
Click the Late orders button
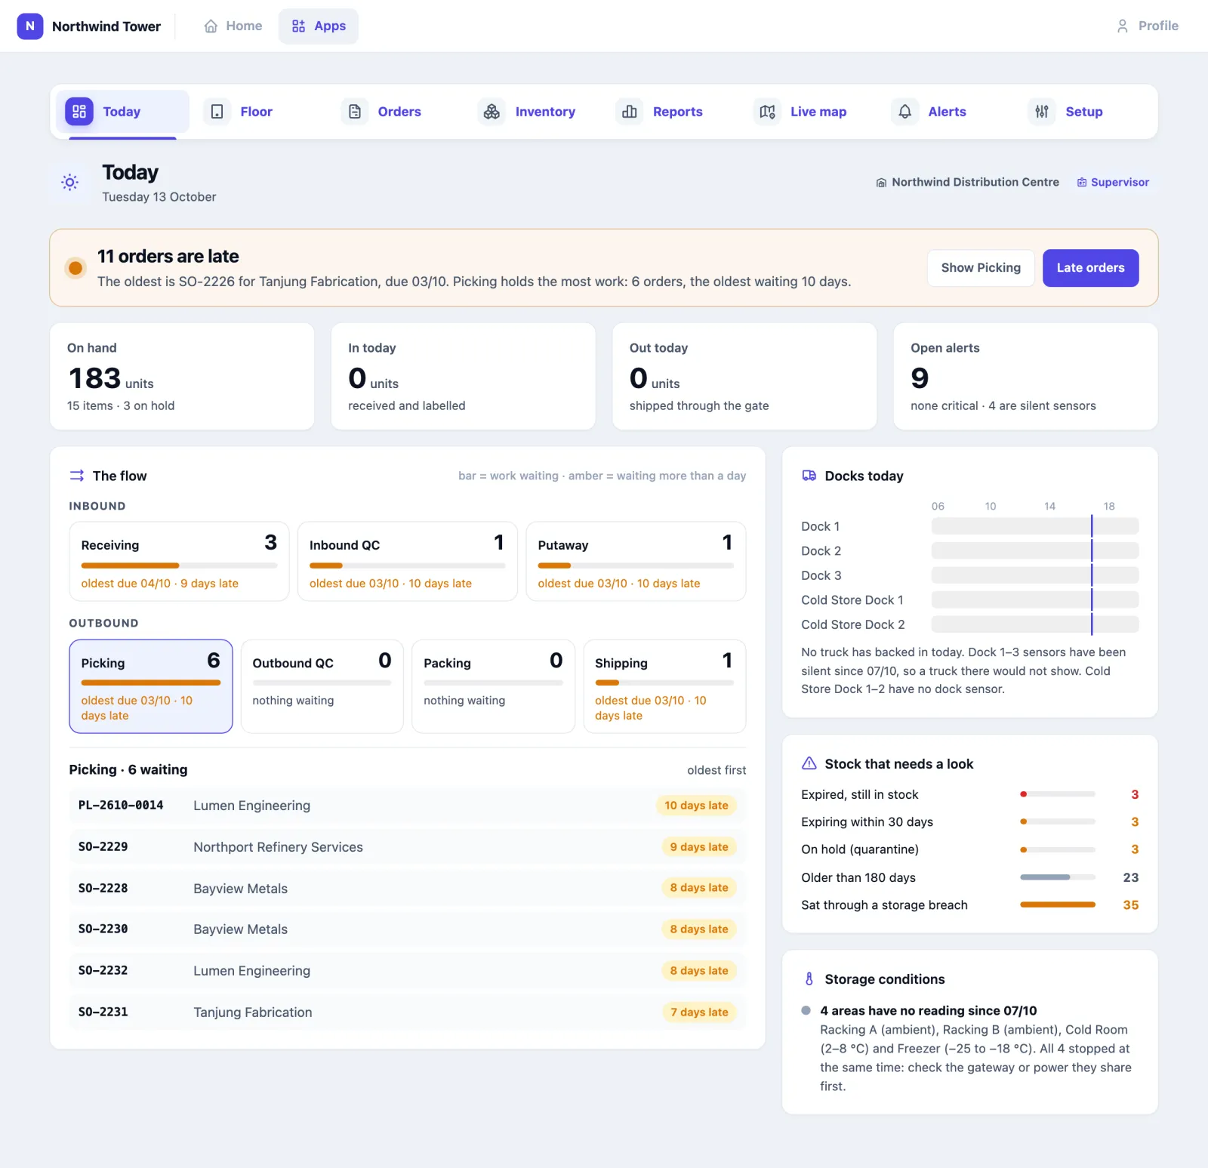click(1090, 268)
